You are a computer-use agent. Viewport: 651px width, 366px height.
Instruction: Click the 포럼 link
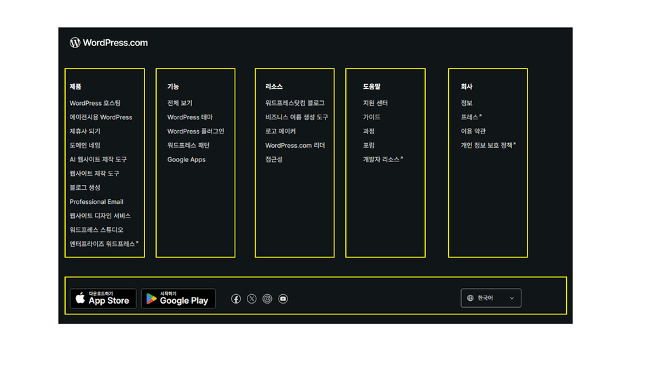pyautogui.click(x=369, y=145)
